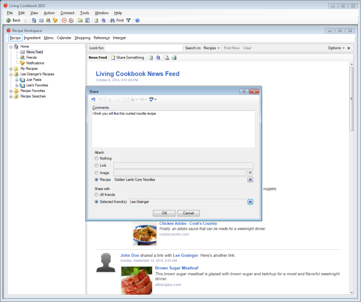This screenshot has width=361, height=302.
Task: Switch to the Shopping tab
Action: point(82,38)
